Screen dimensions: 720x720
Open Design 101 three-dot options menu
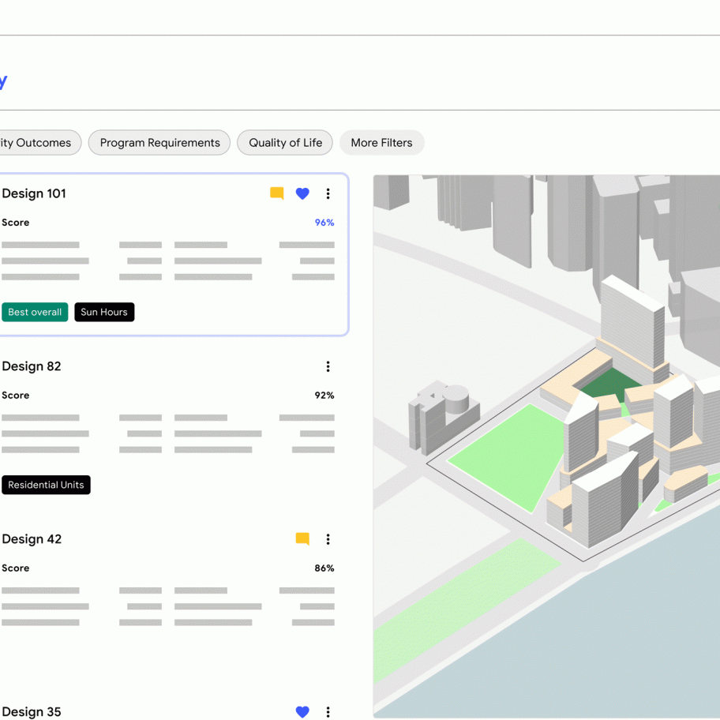coord(328,193)
